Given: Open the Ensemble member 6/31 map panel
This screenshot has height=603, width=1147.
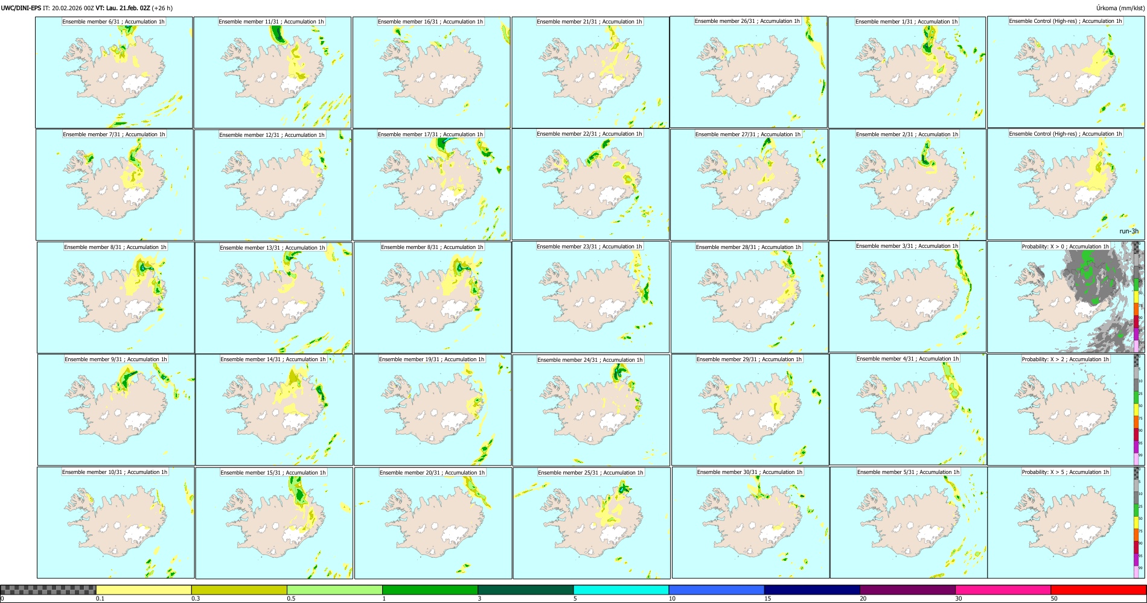Looking at the screenshot, I should click(x=114, y=72).
